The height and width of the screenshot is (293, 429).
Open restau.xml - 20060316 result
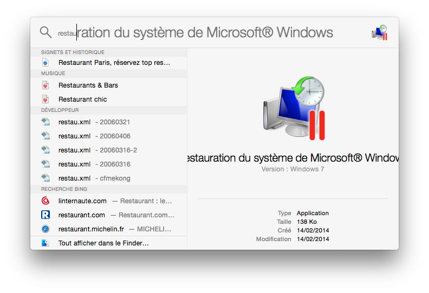109,164
